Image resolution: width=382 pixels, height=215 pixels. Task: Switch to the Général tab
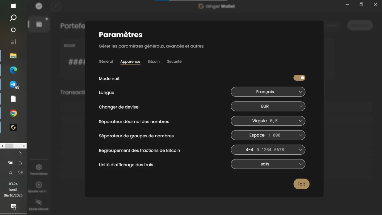click(x=106, y=62)
